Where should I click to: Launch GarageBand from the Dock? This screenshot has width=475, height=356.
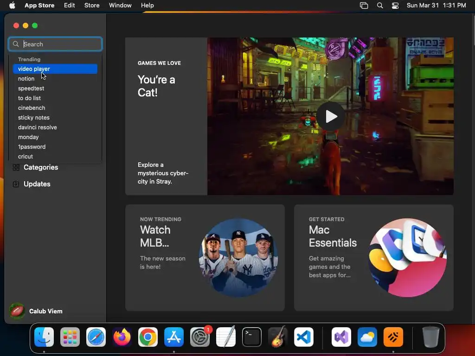pos(278,337)
